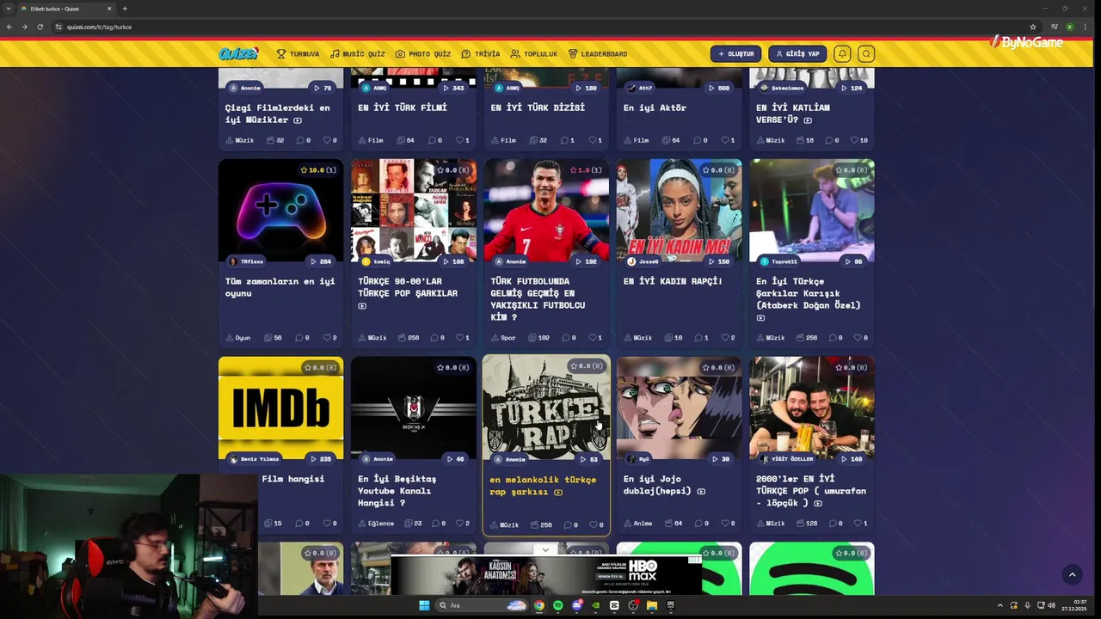The height and width of the screenshot is (619, 1101).
Task: Click the browser forward arrow
Action: click(x=24, y=27)
